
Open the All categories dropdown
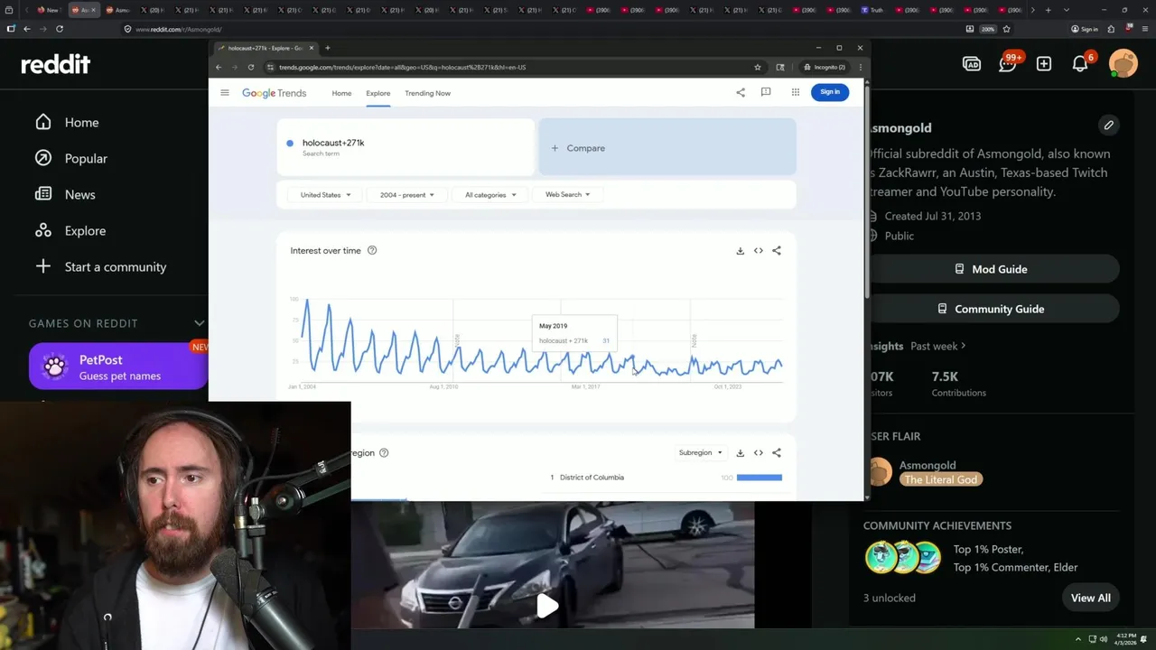point(490,195)
